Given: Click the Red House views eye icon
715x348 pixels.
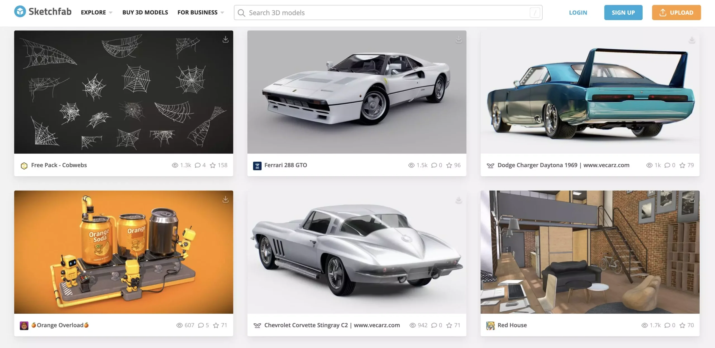Looking at the screenshot, I should (645, 325).
